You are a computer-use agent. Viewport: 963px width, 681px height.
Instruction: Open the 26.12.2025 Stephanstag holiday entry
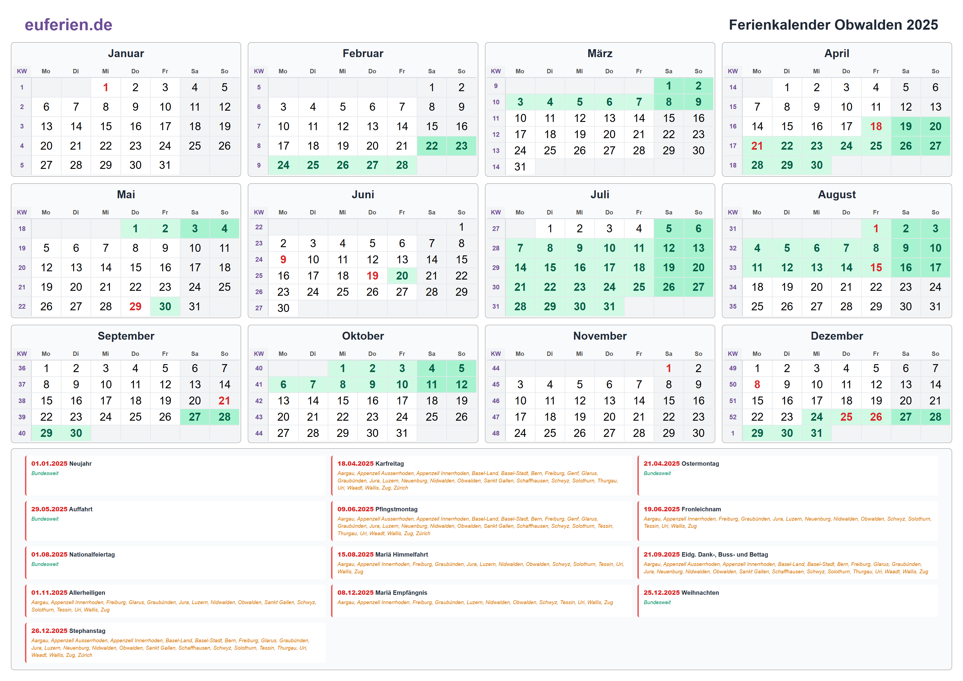pos(175,643)
